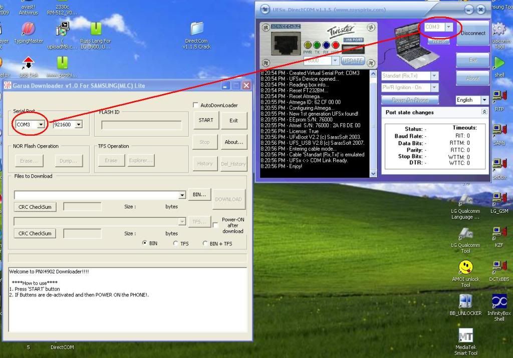Open the BB_UNLOCKER desktop icon
This screenshot has height=358, width=513.
[x=465, y=301]
